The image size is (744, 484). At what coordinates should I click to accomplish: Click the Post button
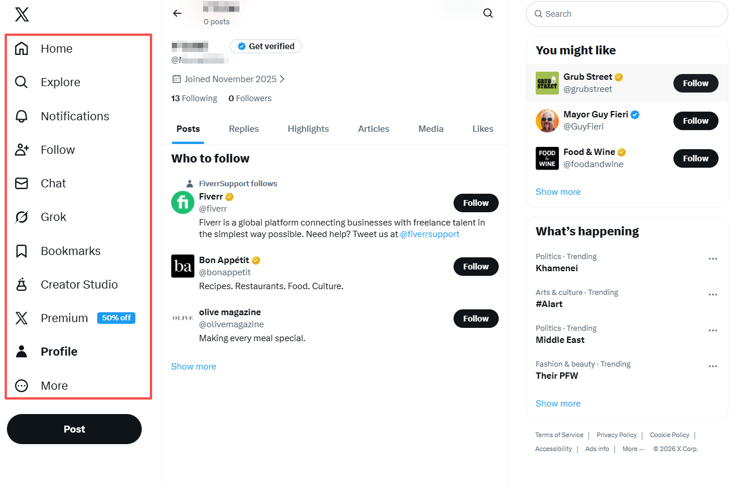click(x=74, y=429)
